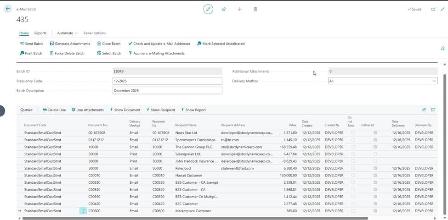
Task: Toggle Delivered checkbox for John Haddock Insurance
Action: point(375,161)
